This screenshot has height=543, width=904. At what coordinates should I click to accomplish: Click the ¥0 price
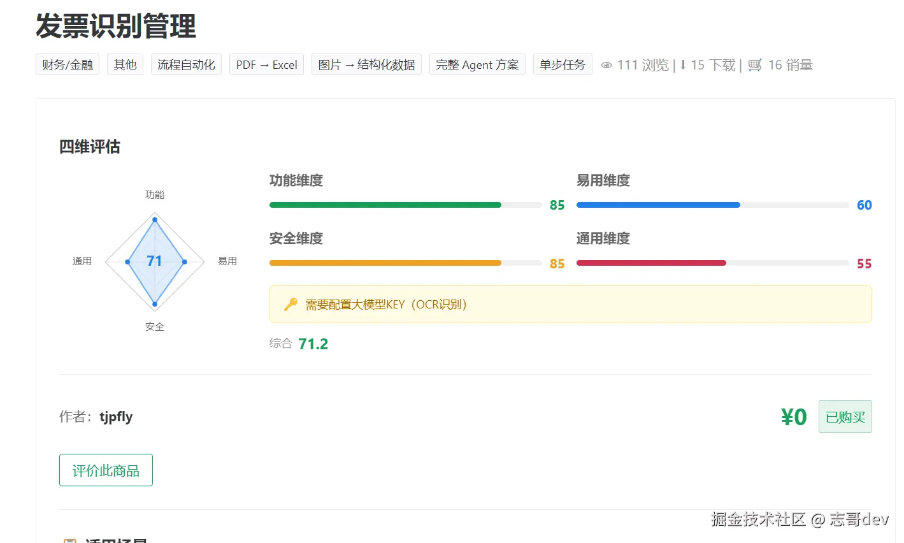tap(794, 417)
